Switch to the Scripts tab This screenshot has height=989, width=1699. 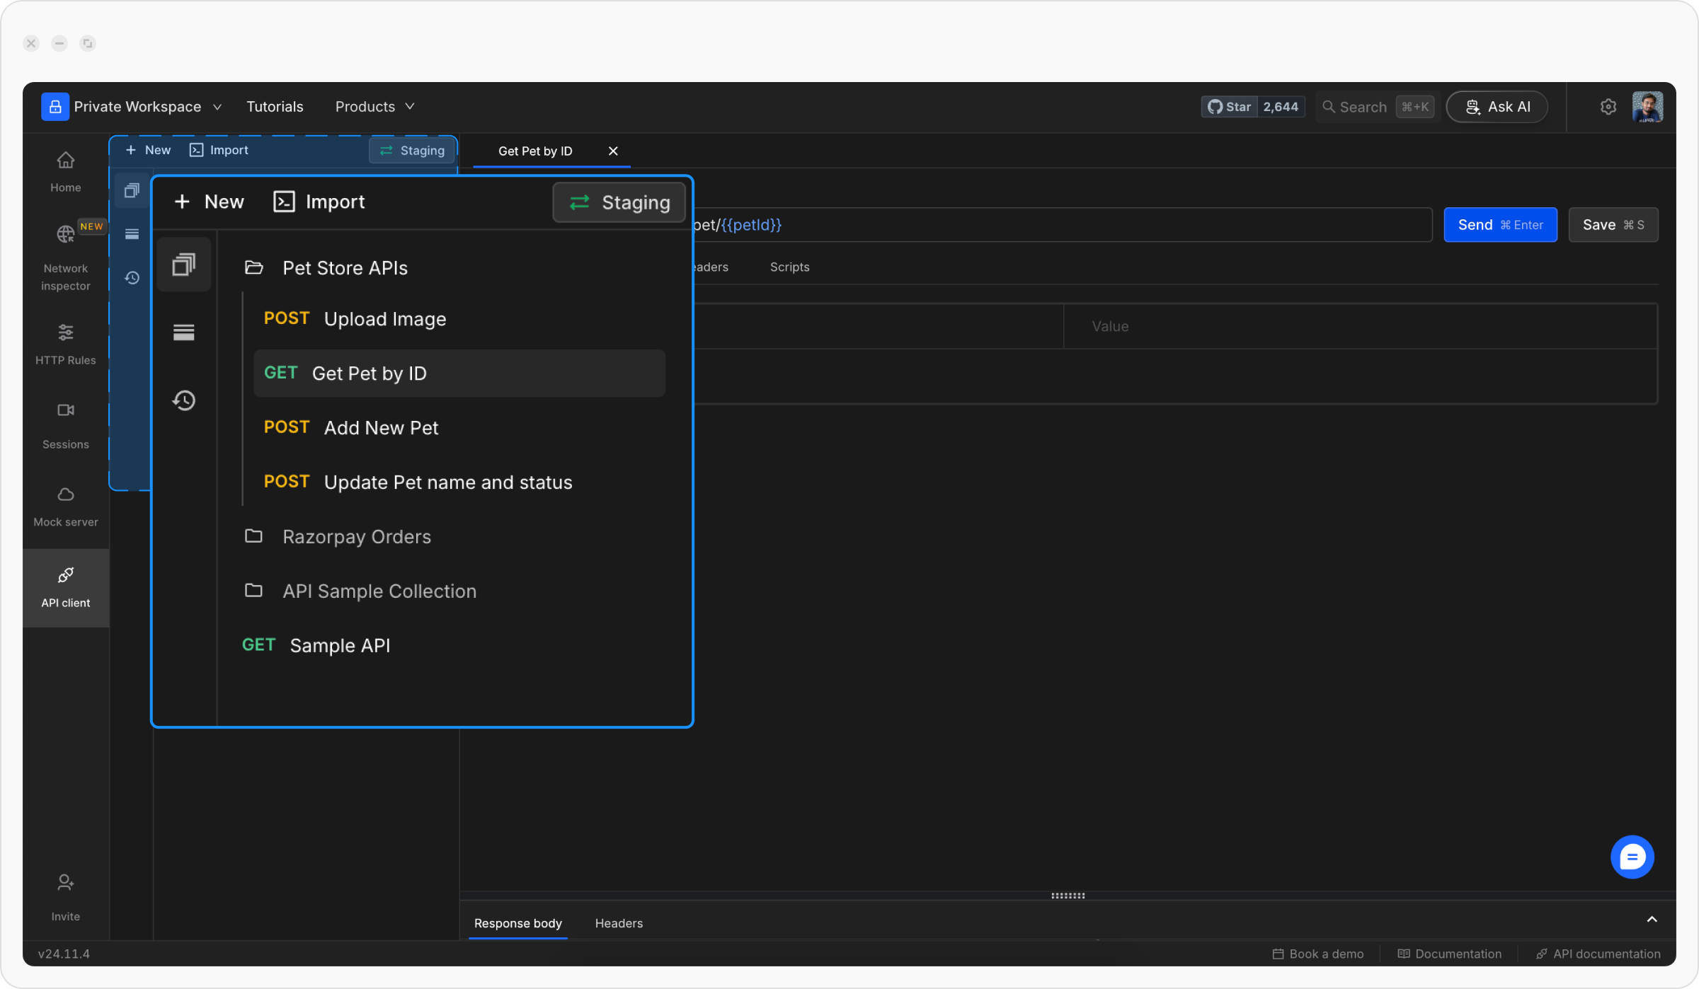(789, 267)
